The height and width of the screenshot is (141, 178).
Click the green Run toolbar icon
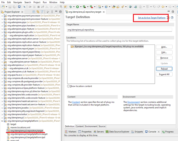point(78,7)
